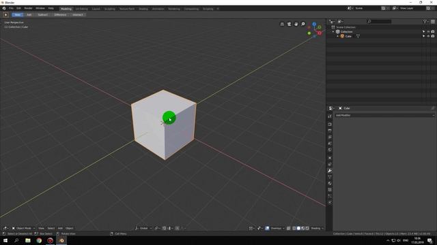Toggle Cube render camera icon
This screenshot has height=245, width=437.
(x=433, y=36)
